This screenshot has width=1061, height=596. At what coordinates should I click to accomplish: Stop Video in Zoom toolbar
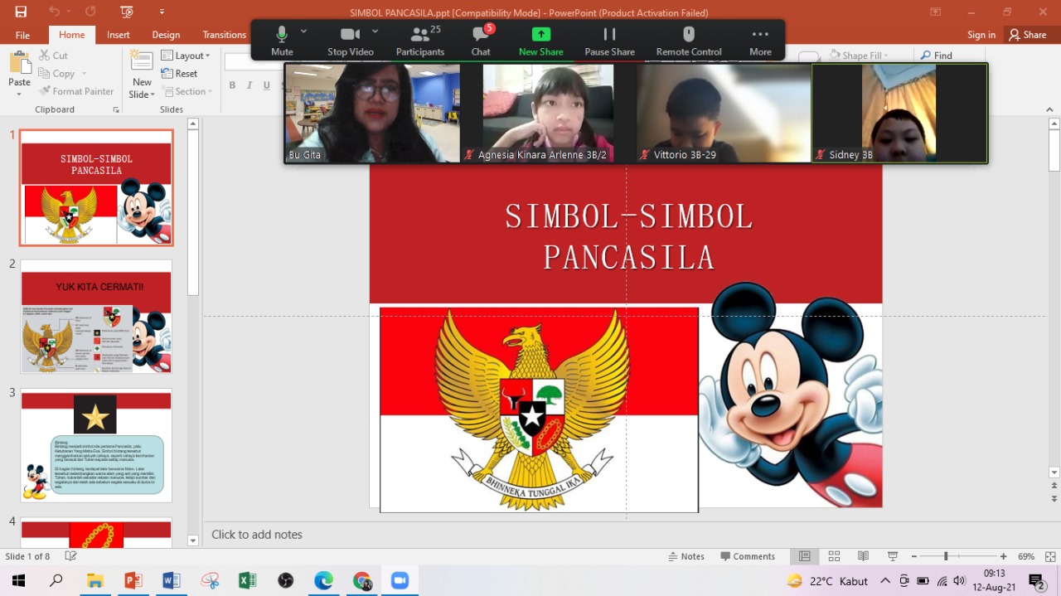(350, 41)
